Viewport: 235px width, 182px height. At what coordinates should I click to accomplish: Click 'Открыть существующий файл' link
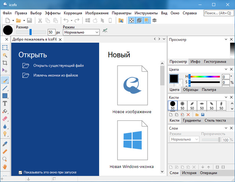pyautogui.click(x=58, y=66)
